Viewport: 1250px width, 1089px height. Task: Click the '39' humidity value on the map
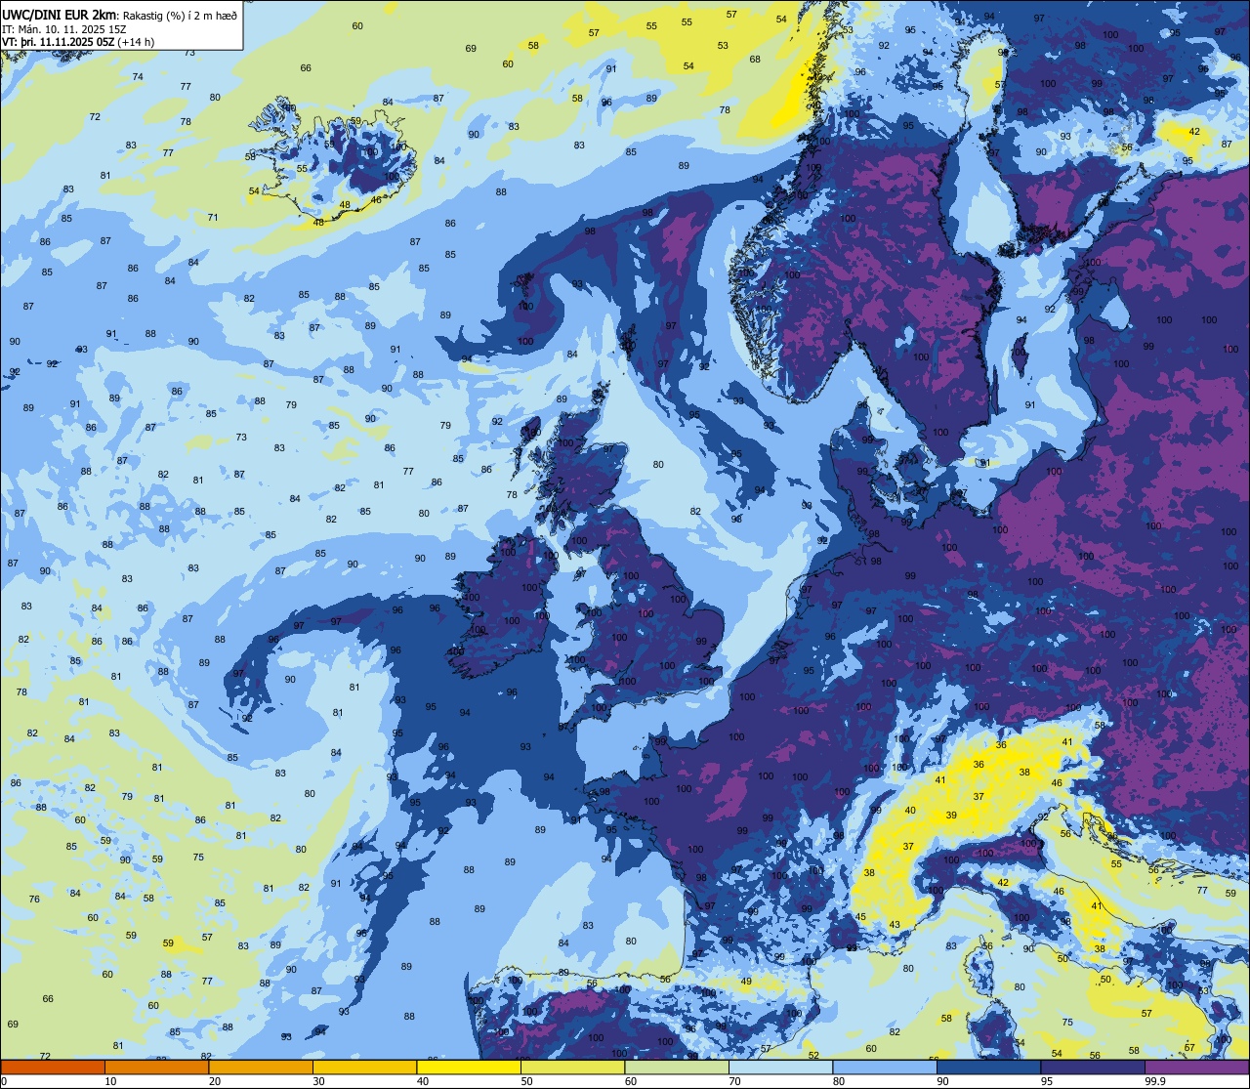point(951,815)
